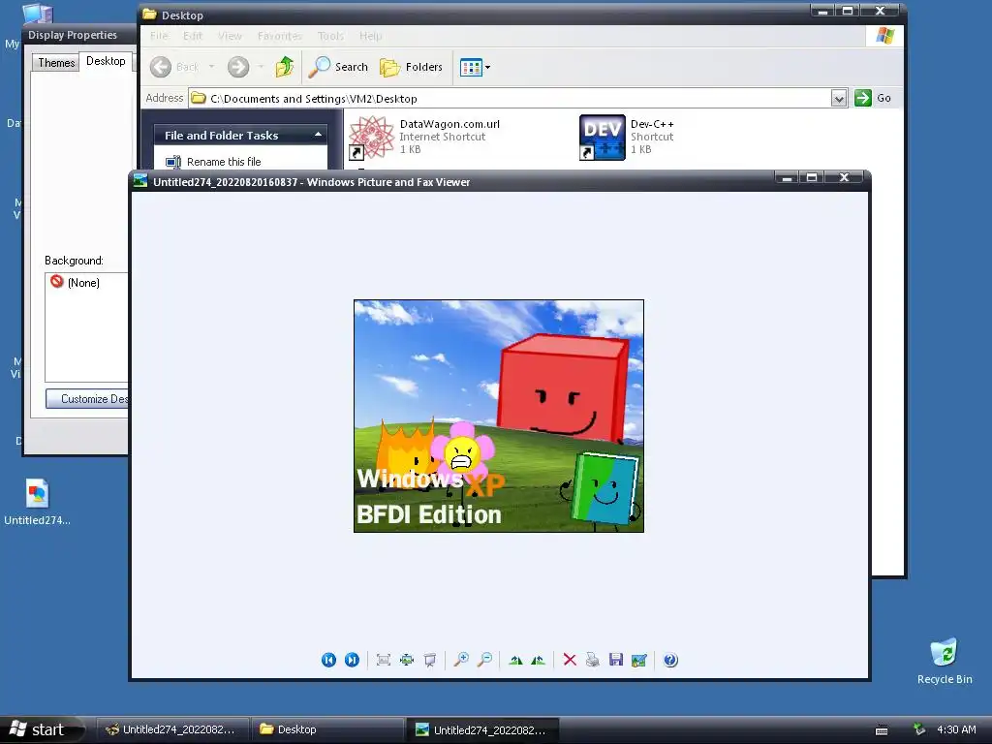Go to next image in Picture Viewer
The image size is (992, 744).
[352, 660]
